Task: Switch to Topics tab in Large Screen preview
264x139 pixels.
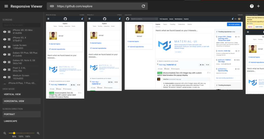Action: tap(165, 24)
